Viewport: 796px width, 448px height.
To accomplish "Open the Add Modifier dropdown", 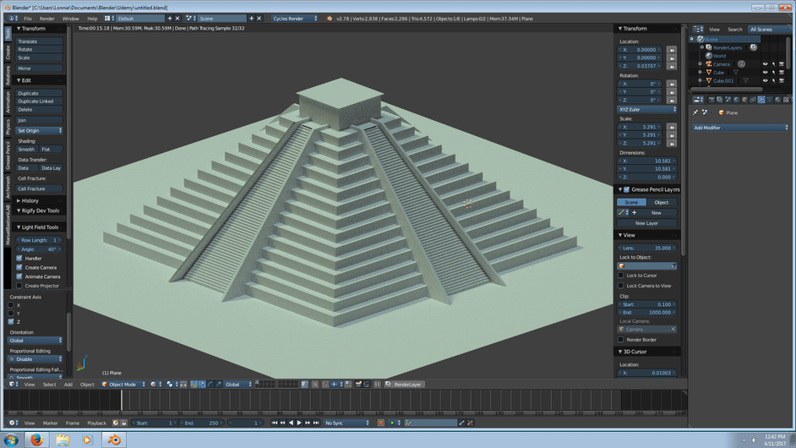I will pos(740,128).
